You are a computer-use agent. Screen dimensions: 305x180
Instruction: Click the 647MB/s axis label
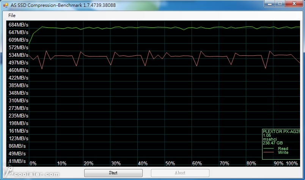click(x=18, y=32)
